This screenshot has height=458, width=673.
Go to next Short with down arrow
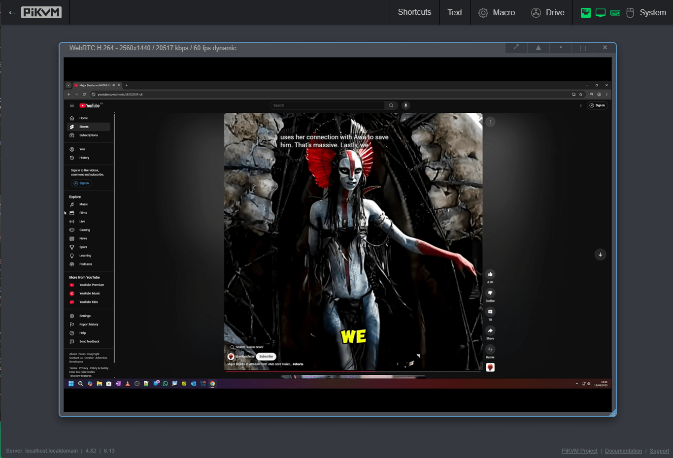[x=600, y=255]
